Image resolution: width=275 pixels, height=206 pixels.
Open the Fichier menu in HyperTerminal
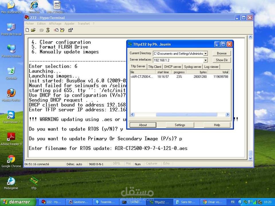30,23
